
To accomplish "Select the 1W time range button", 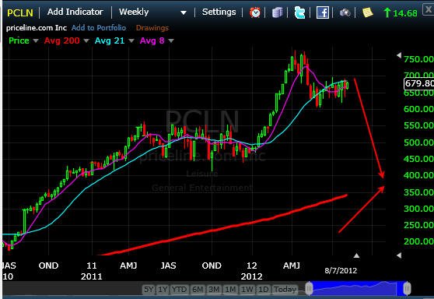I will point(247,290).
